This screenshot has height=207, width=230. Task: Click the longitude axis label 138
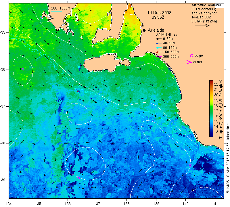[126, 204]
